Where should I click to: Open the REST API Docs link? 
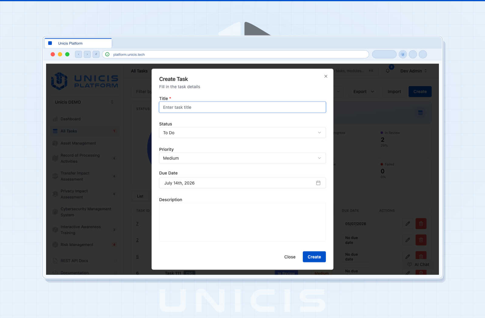click(85, 261)
